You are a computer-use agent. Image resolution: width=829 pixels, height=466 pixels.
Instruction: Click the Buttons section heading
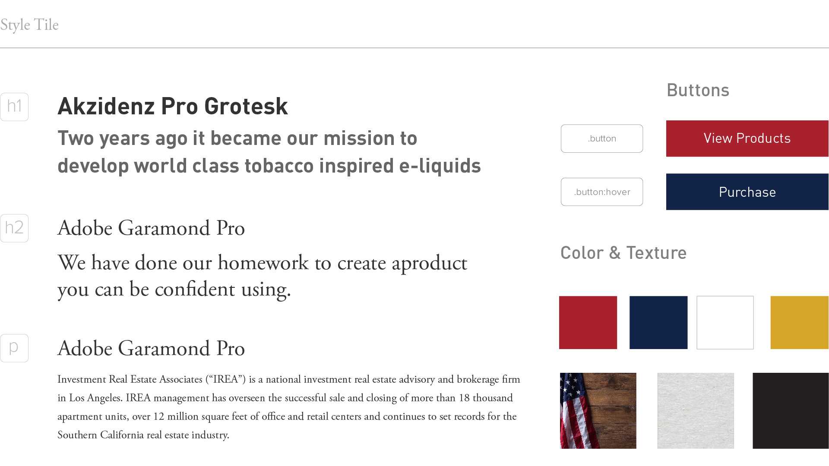(x=698, y=90)
